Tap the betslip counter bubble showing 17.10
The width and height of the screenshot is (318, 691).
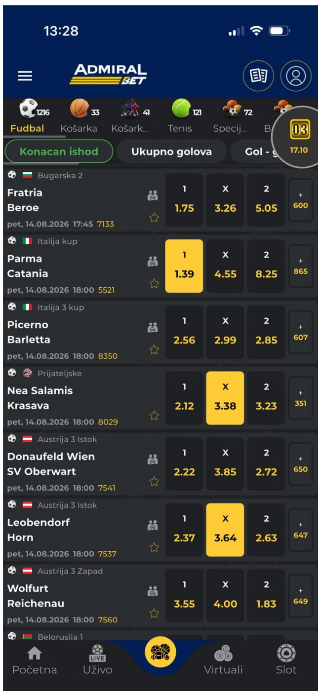[x=298, y=137]
